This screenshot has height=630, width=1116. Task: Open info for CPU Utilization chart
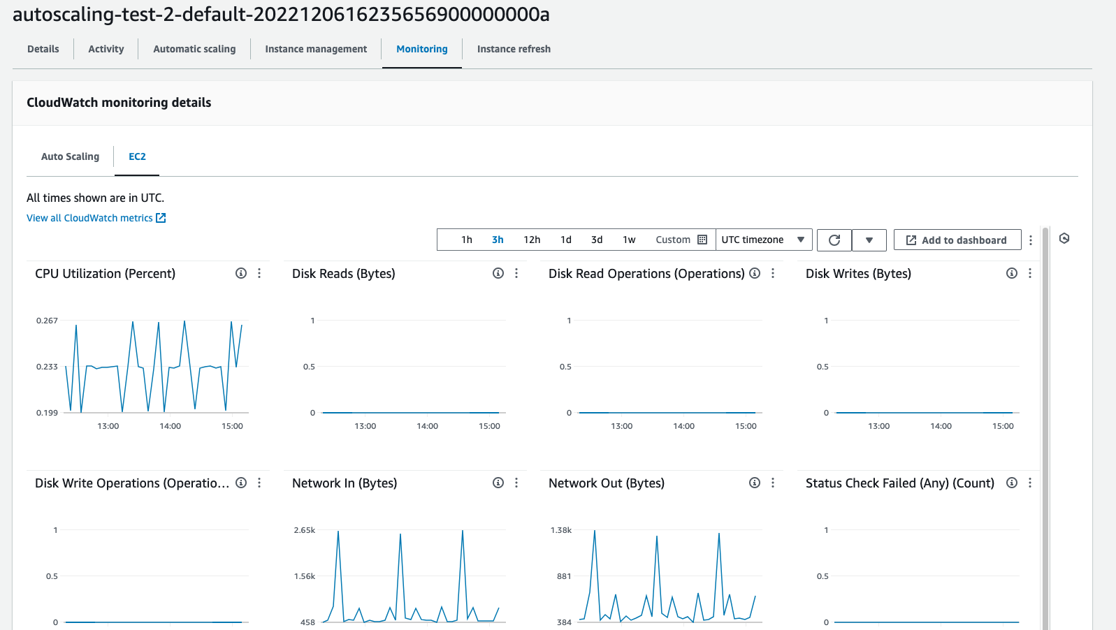tap(241, 273)
